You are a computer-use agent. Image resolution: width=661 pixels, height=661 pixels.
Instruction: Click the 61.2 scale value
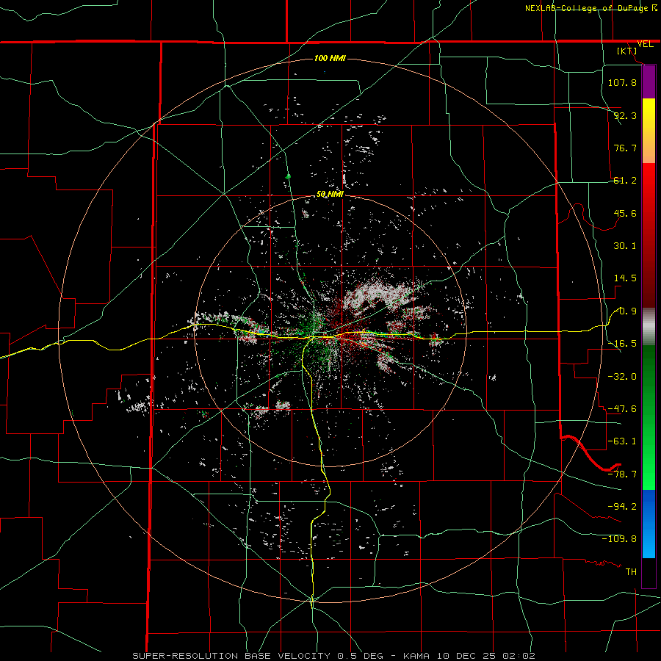click(625, 181)
